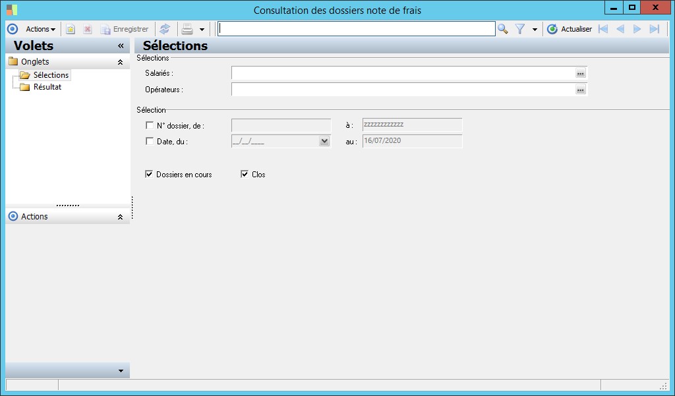Click the refresh arrows toolbar icon
Screen dimensions: 675x396
point(165,29)
